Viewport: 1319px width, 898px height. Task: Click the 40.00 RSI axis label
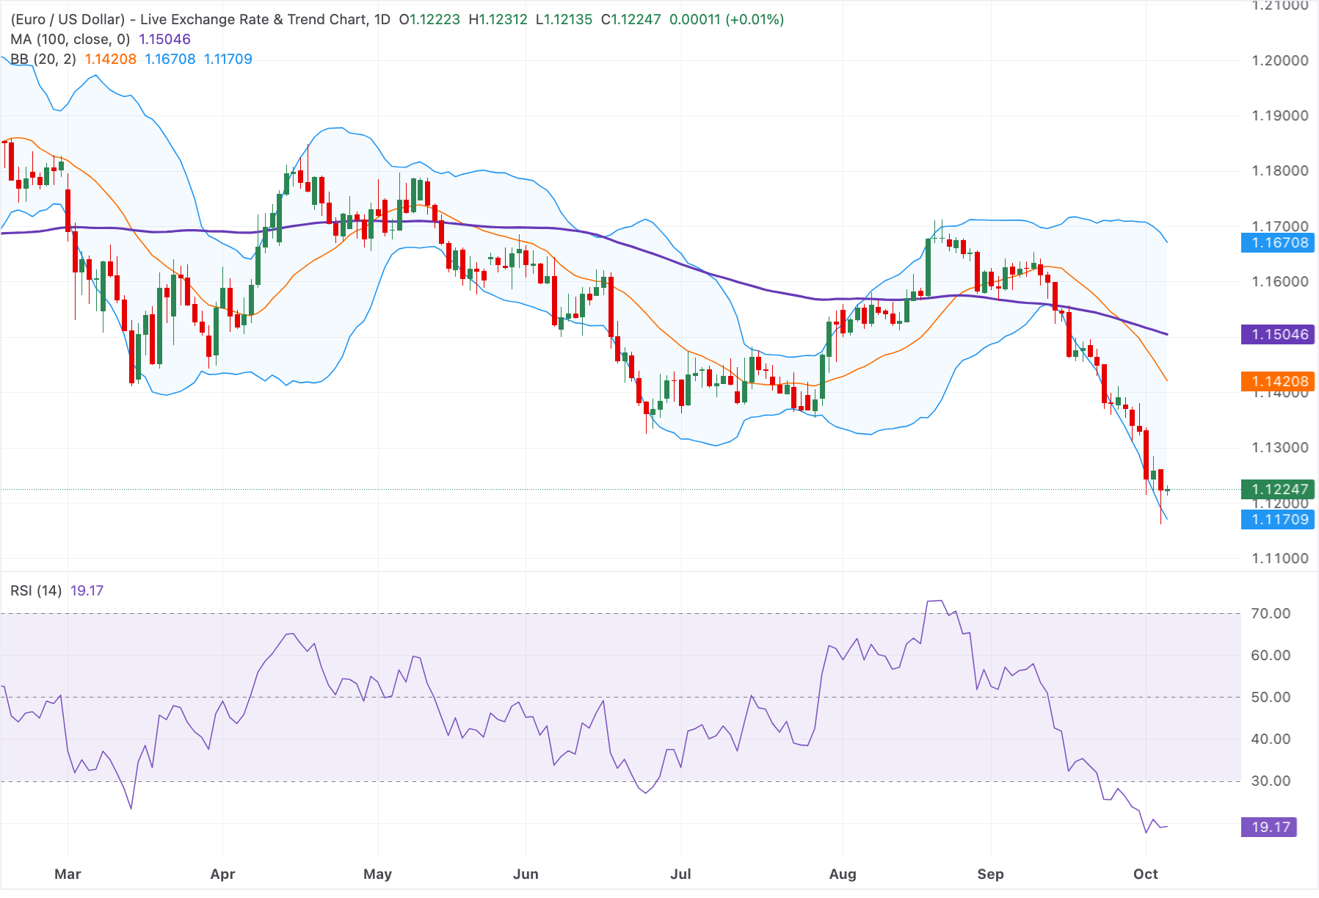point(1271,739)
